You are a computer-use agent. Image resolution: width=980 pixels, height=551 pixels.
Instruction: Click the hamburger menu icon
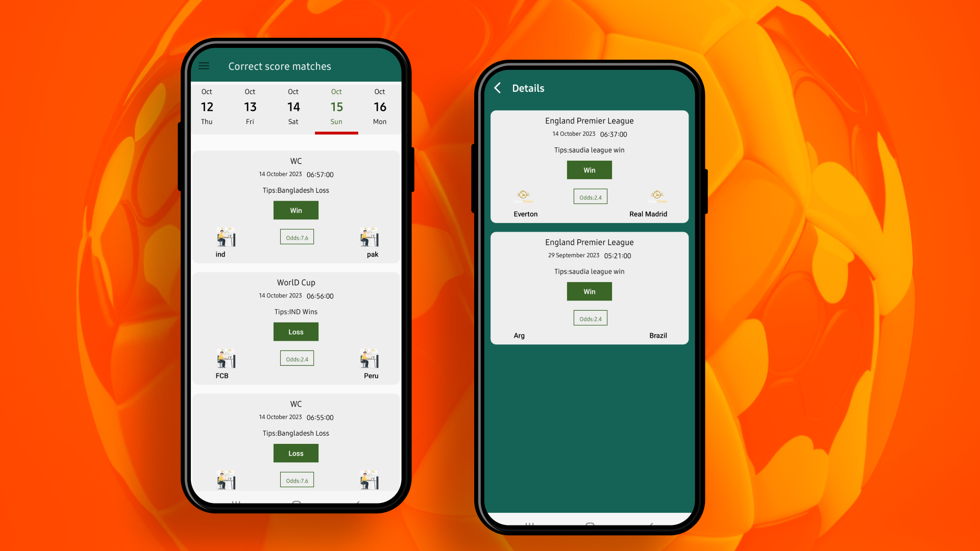(204, 65)
